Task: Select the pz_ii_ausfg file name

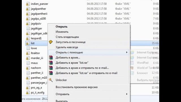Action: click(38, 93)
